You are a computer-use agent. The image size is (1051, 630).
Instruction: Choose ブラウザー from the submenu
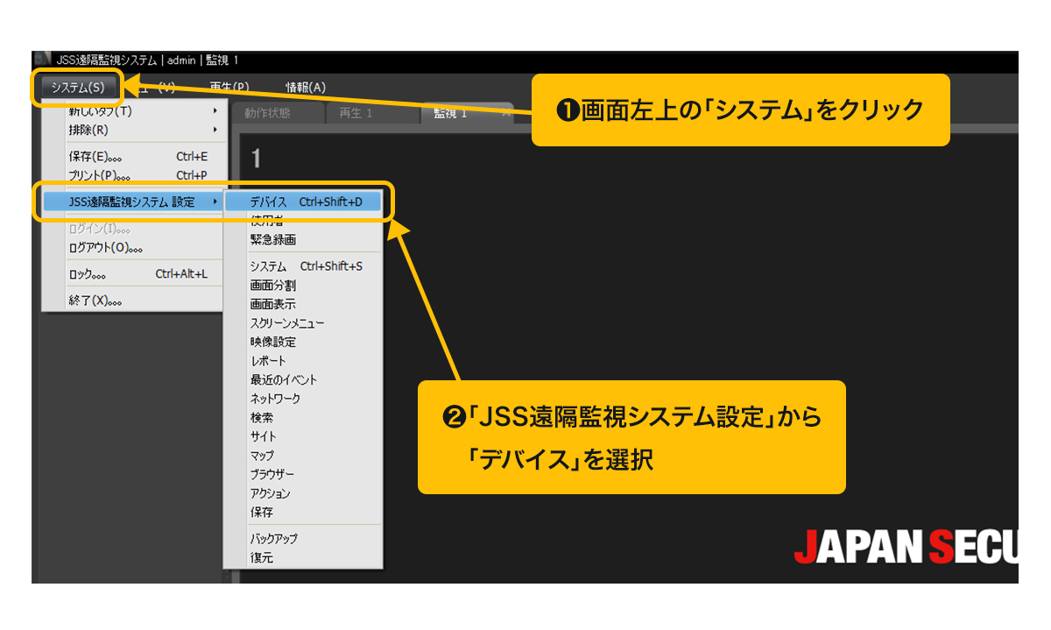[303, 474]
